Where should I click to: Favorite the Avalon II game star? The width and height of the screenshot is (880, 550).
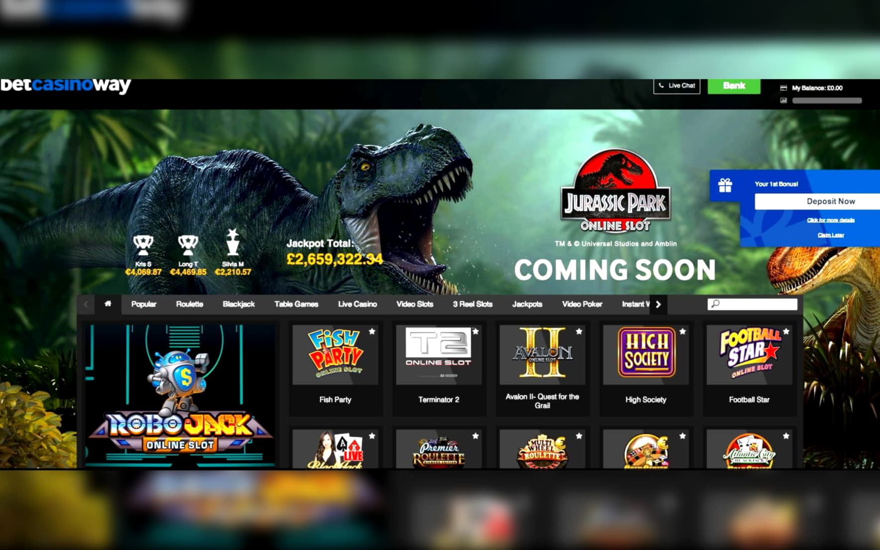point(579,331)
